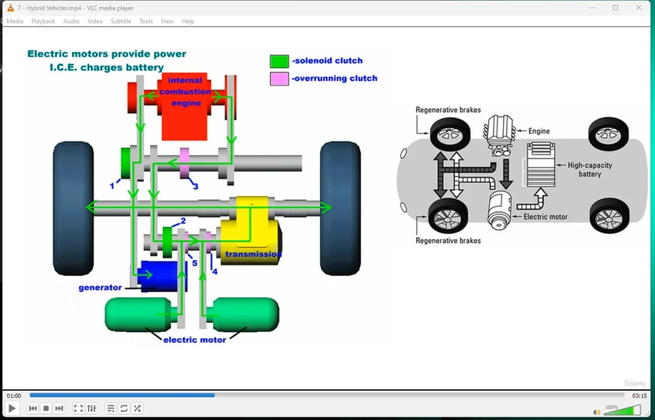Expand the Audio menu
This screenshot has height=420, width=655.
click(x=71, y=21)
